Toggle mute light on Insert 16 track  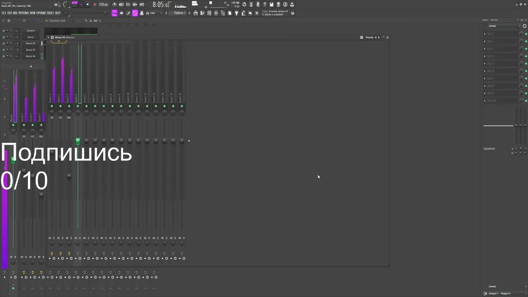coord(181,106)
